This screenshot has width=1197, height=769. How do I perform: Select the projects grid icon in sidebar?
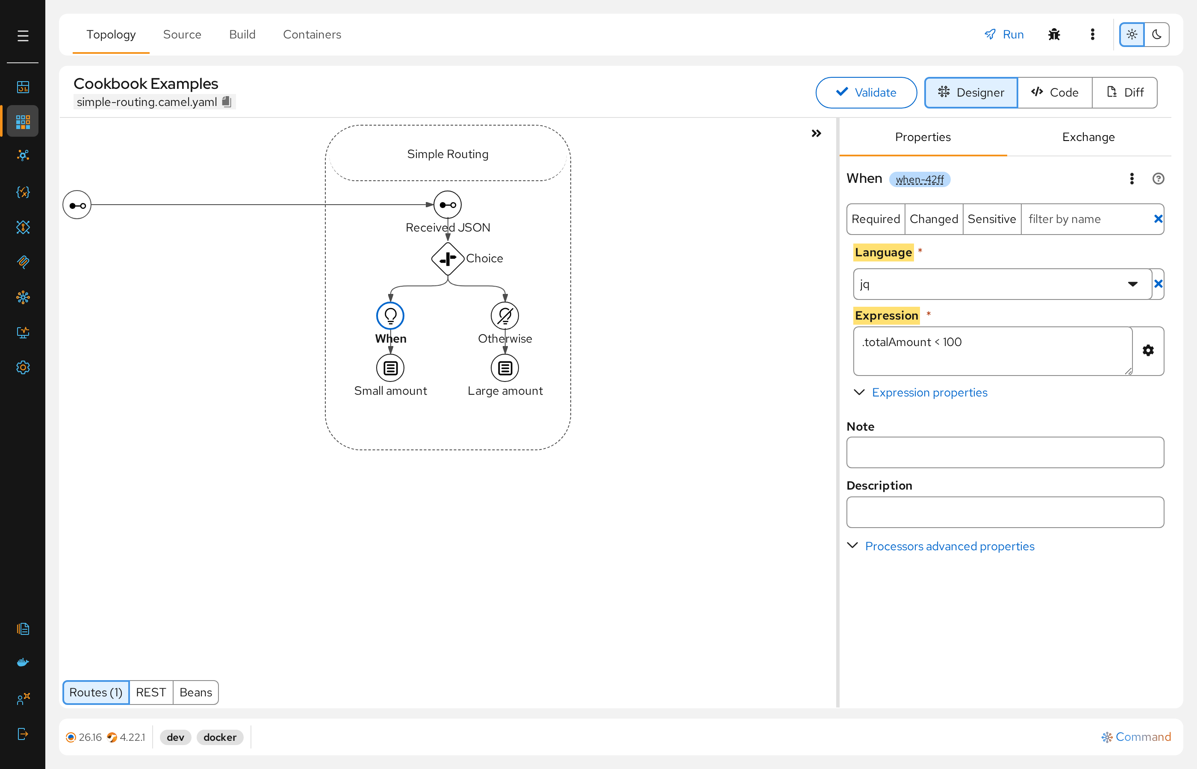(x=23, y=121)
